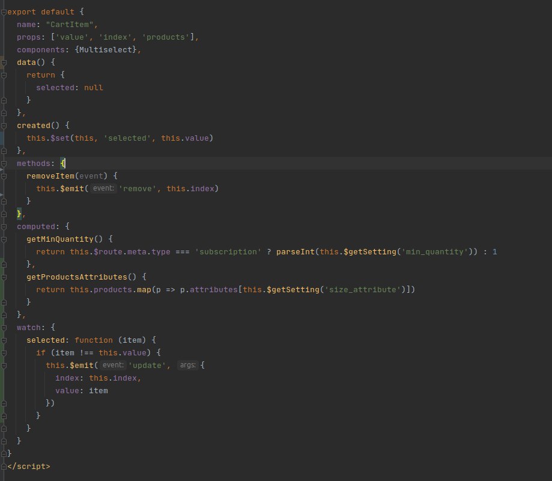The image size is (552, 481).
Task: Click the highlighted opening brace after methods
Action: 62,164
